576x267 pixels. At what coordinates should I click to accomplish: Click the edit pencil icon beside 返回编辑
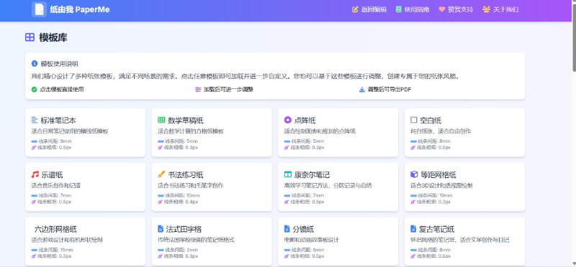[355, 9]
